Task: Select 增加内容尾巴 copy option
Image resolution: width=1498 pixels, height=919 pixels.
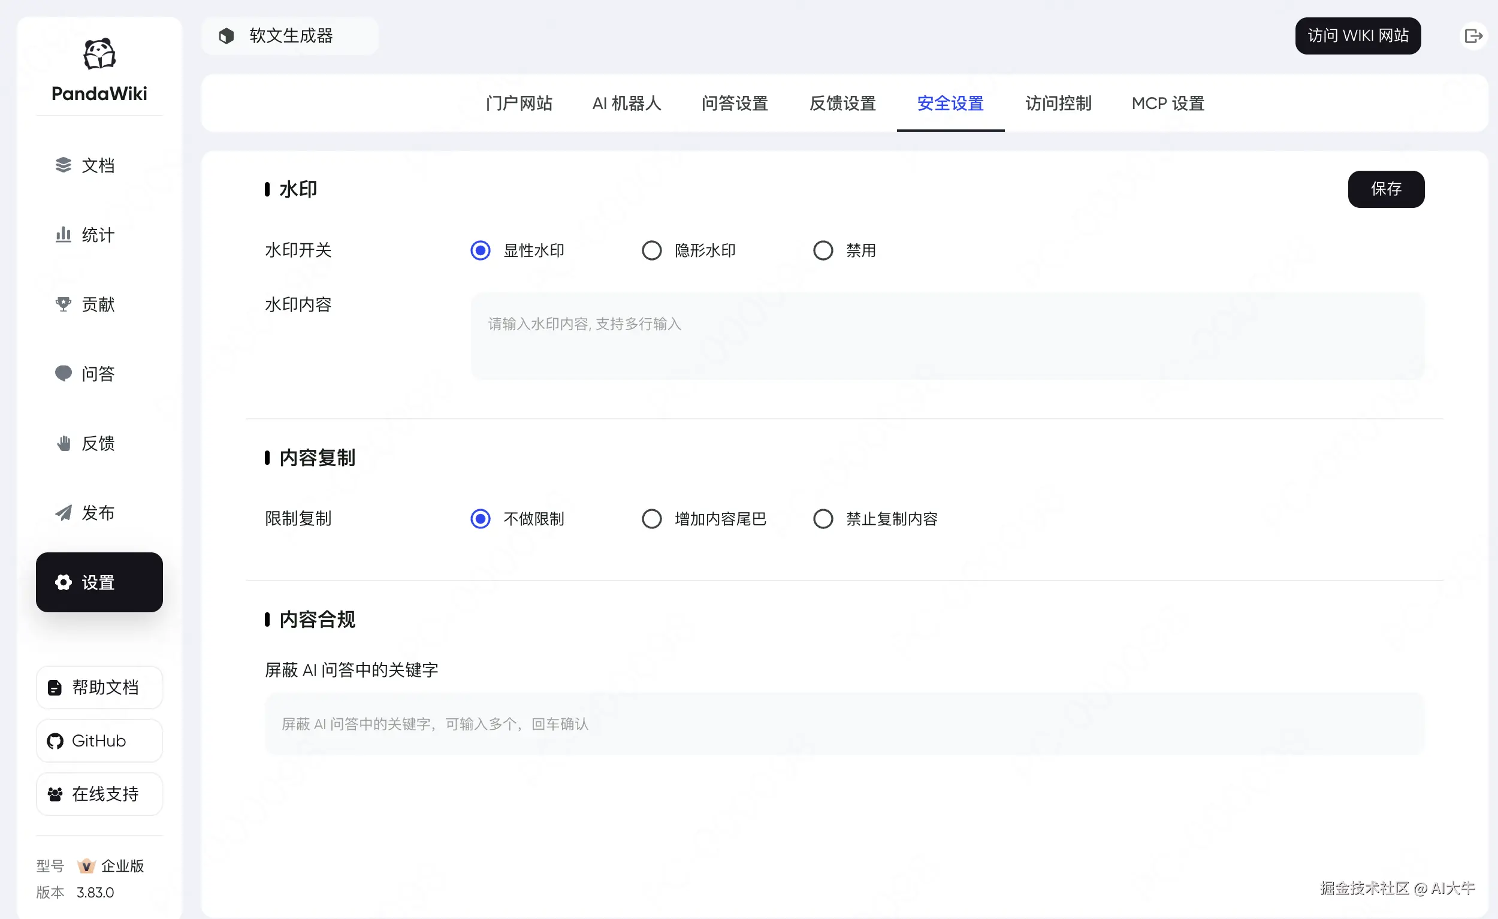Action: pos(652,518)
